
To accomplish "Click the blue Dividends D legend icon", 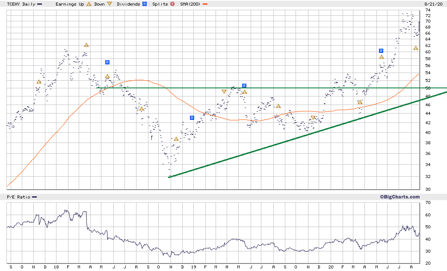I will pos(144,4).
